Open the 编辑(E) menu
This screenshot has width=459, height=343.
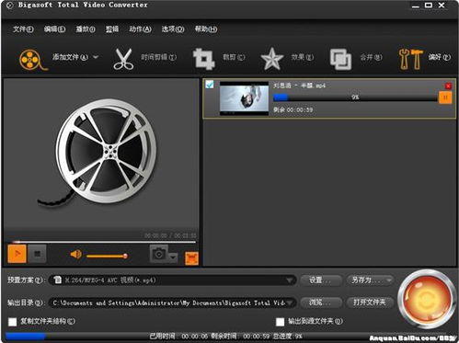54,29
